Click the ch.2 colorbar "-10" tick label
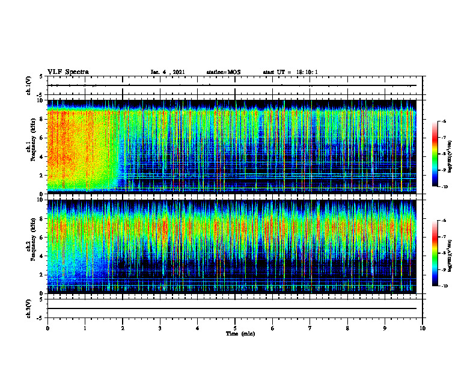This screenshot has height=368, width=476. click(x=444, y=286)
